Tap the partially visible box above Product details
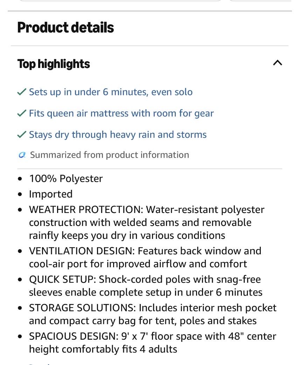Image resolution: width=306 pixels, height=365 pixels. coord(120,1)
